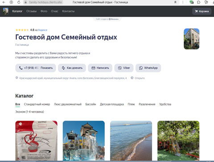Screen dimensions: 214x162
Task: Select the Пляж catalog tab
Action: (x=131, y=104)
